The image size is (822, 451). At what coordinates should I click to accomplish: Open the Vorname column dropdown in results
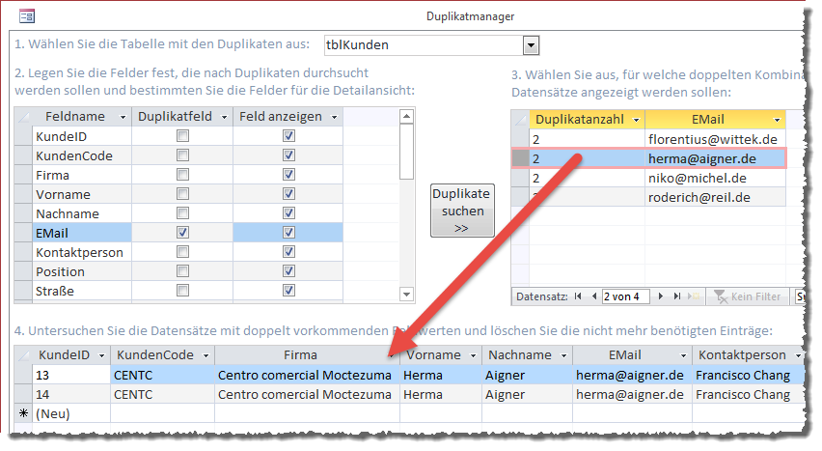pos(473,356)
